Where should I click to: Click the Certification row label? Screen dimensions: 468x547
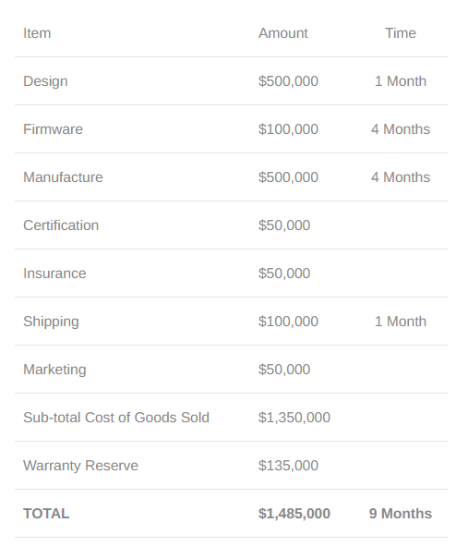click(61, 225)
